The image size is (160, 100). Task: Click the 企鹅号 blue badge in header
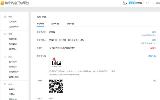pos(132,3)
